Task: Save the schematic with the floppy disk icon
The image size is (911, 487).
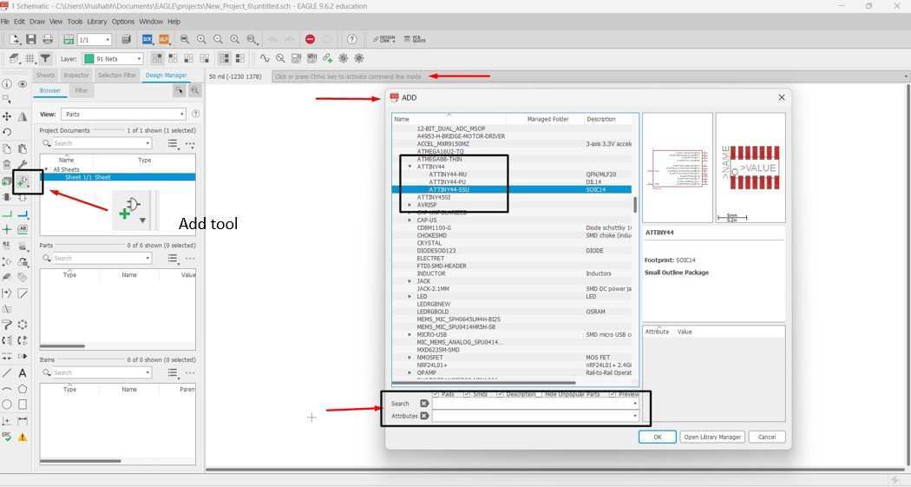Action: click(x=31, y=40)
